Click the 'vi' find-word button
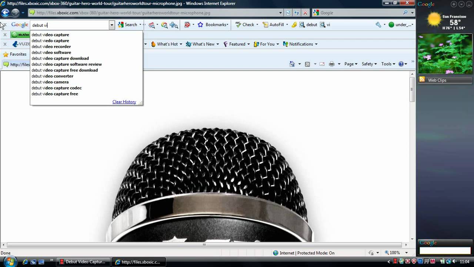This screenshot has width=474, height=267. coord(325,24)
